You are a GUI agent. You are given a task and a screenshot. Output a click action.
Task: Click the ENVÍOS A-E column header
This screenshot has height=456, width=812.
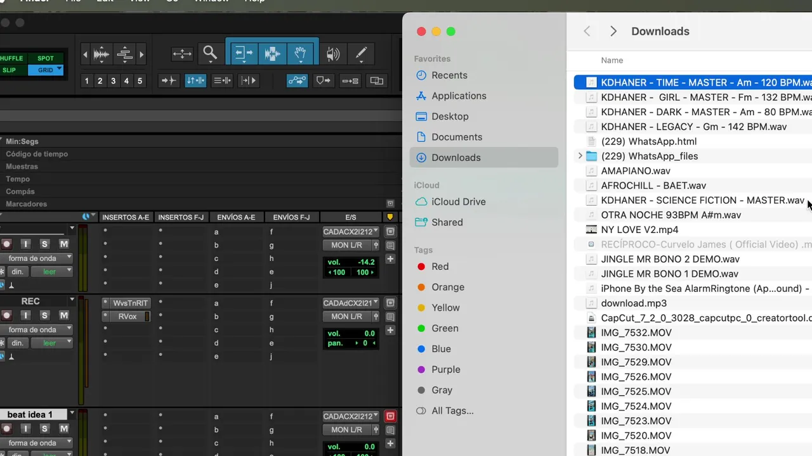click(236, 217)
